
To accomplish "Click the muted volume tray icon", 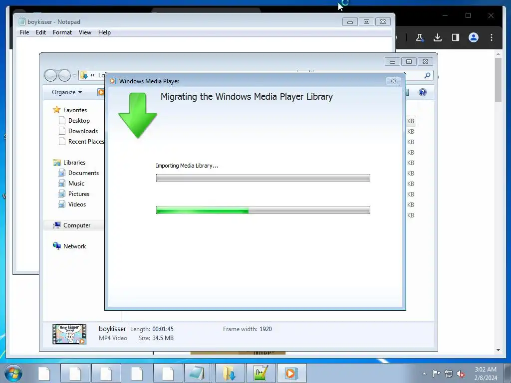I will pyautogui.click(x=461, y=374).
